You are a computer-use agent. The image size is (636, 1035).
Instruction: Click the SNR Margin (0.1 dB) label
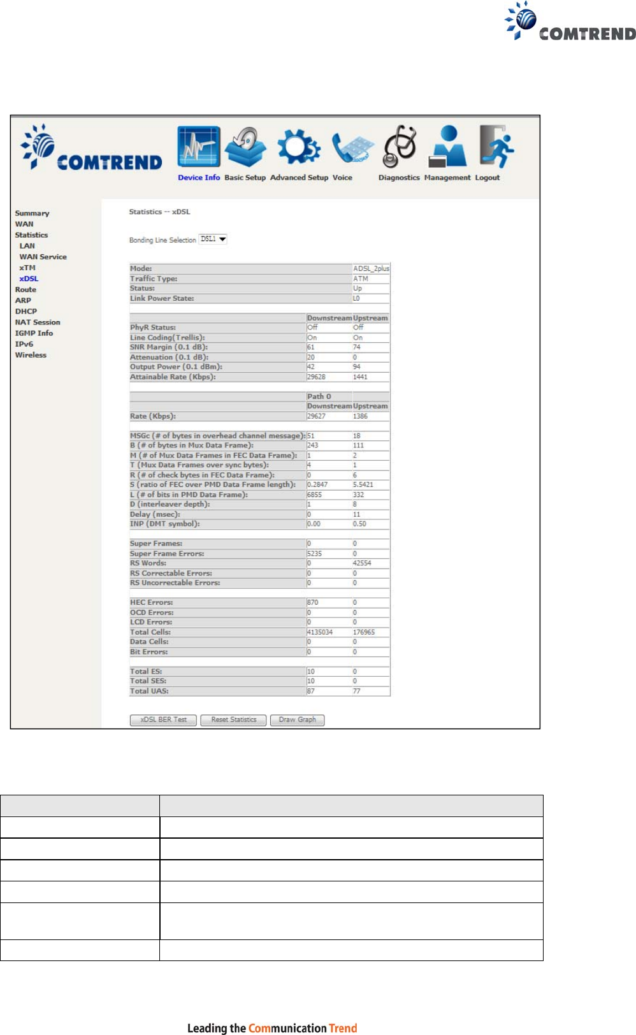[x=169, y=347]
